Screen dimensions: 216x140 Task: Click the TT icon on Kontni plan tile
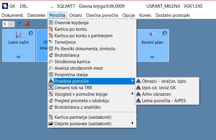pos(152,35)
